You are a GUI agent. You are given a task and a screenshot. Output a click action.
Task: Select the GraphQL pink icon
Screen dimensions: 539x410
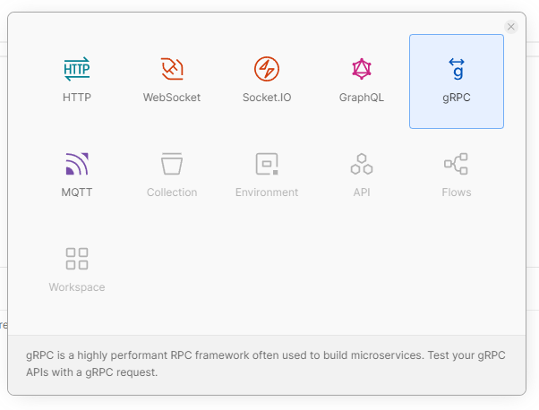[x=362, y=69]
